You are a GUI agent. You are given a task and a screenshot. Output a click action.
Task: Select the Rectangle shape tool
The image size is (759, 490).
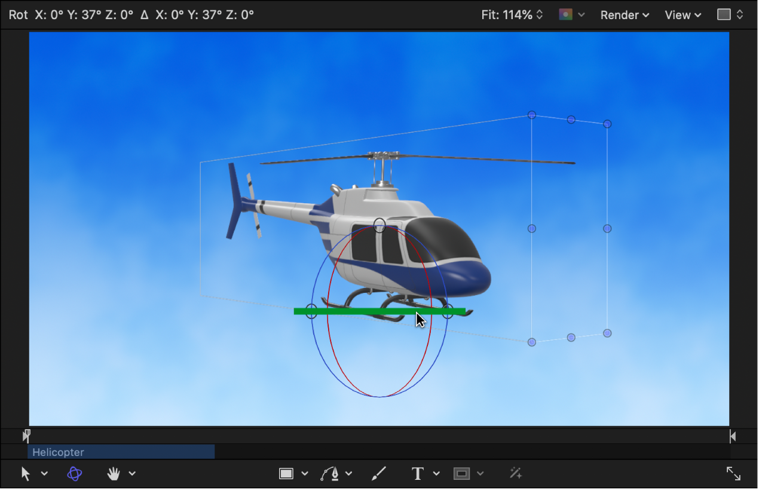click(x=285, y=473)
